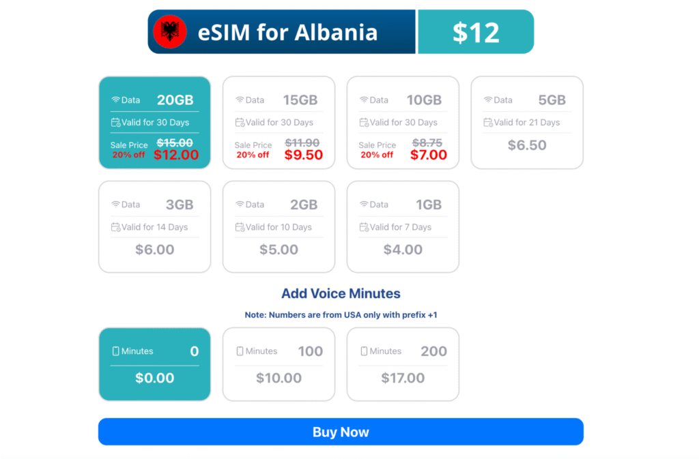This screenshot has width=699, height=459.
Task: Select the 1GB 7-day plan
Action: tap(403, 226)
